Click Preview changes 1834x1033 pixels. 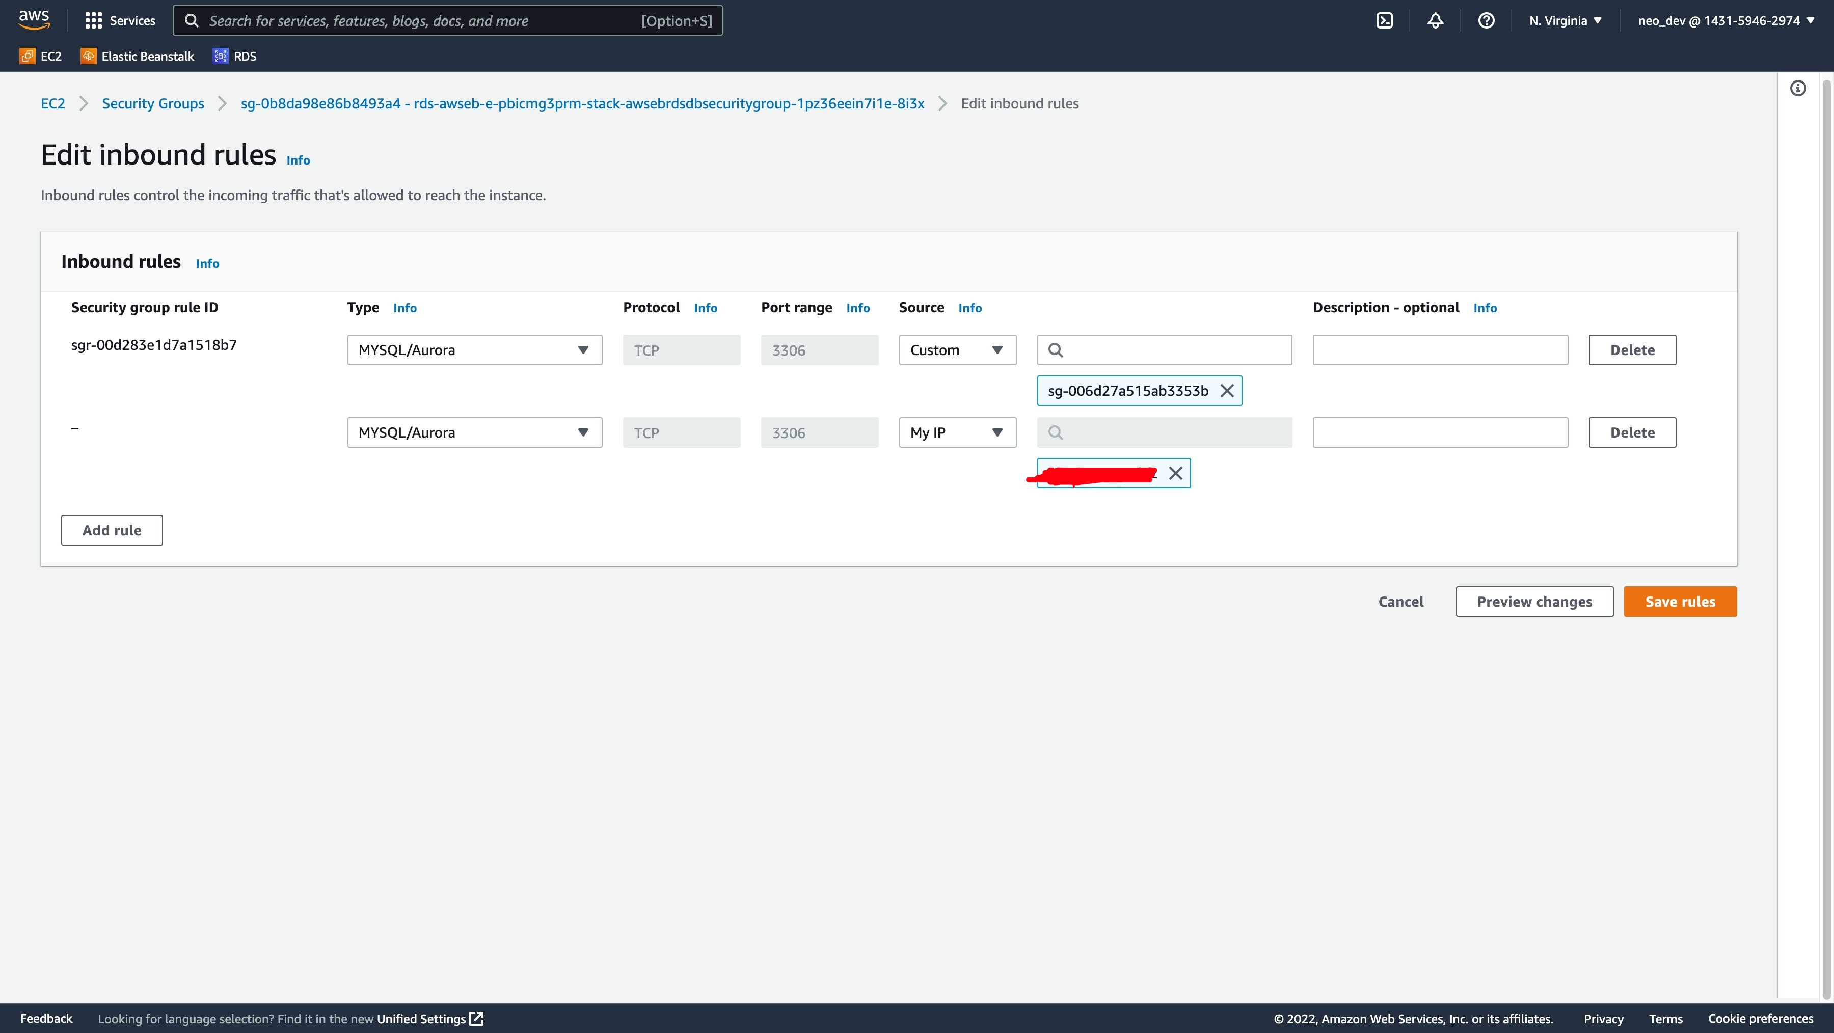[1534, 602]
